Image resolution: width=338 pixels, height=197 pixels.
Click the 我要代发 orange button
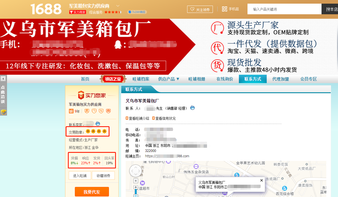pyautogui.click(x=92, y=192)
